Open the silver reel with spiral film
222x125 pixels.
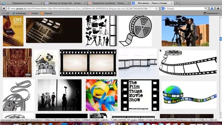(x=19, y=95)
